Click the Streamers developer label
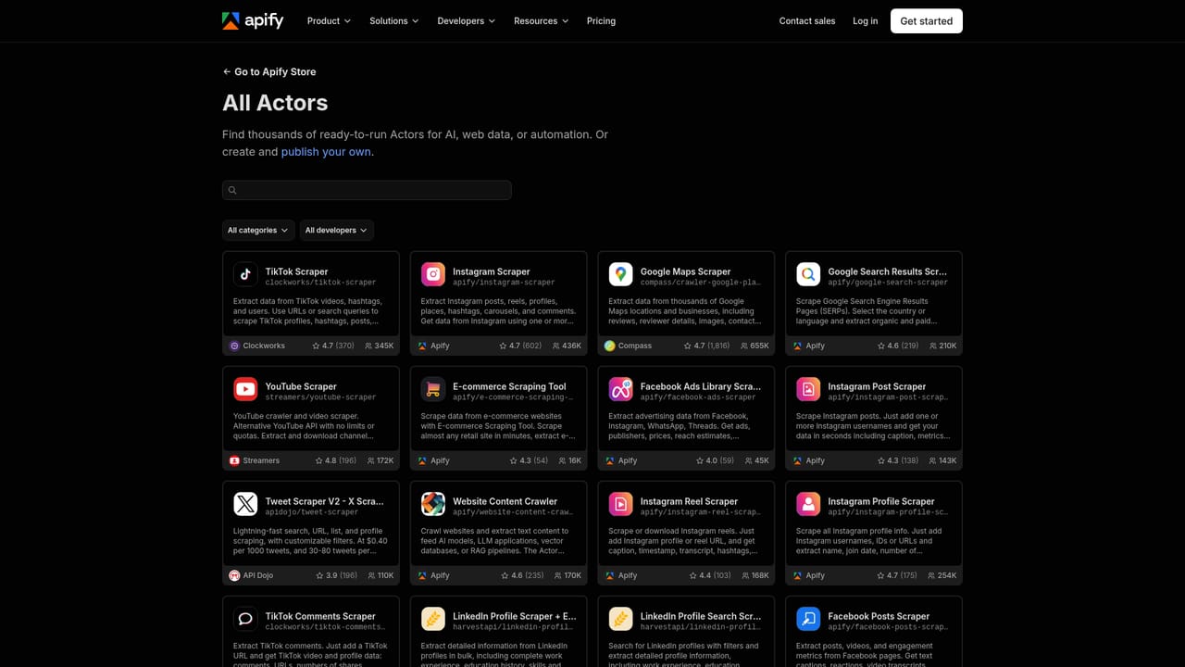The width and height of the screenshot is (1185, 667). point(255,460)
